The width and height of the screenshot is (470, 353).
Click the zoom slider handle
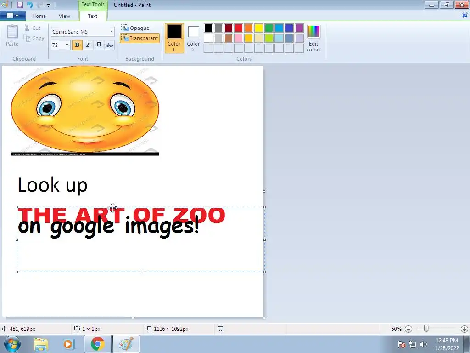426,329
